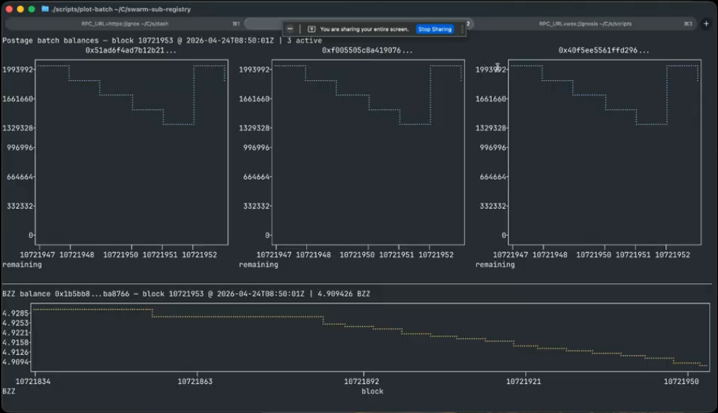Screen dimensions: 718x413
Task: Click y-axis value 332332 on third chart
Action: point(493,206)
